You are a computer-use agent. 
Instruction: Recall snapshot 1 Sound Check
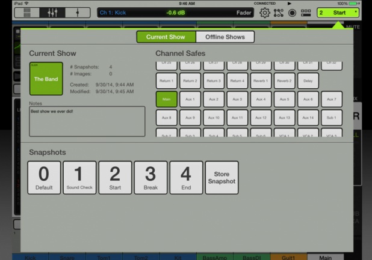79,178
